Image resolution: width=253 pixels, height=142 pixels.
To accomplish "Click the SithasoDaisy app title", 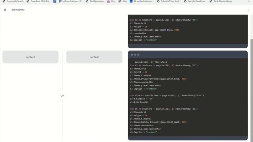I will click(x=18, y=9).
